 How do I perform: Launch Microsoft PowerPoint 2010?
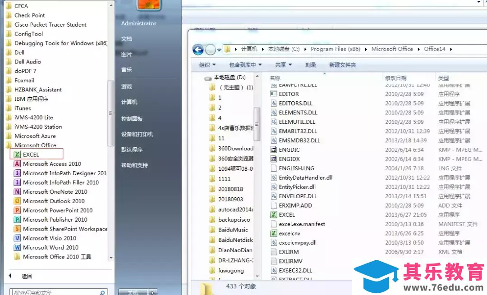53,210
